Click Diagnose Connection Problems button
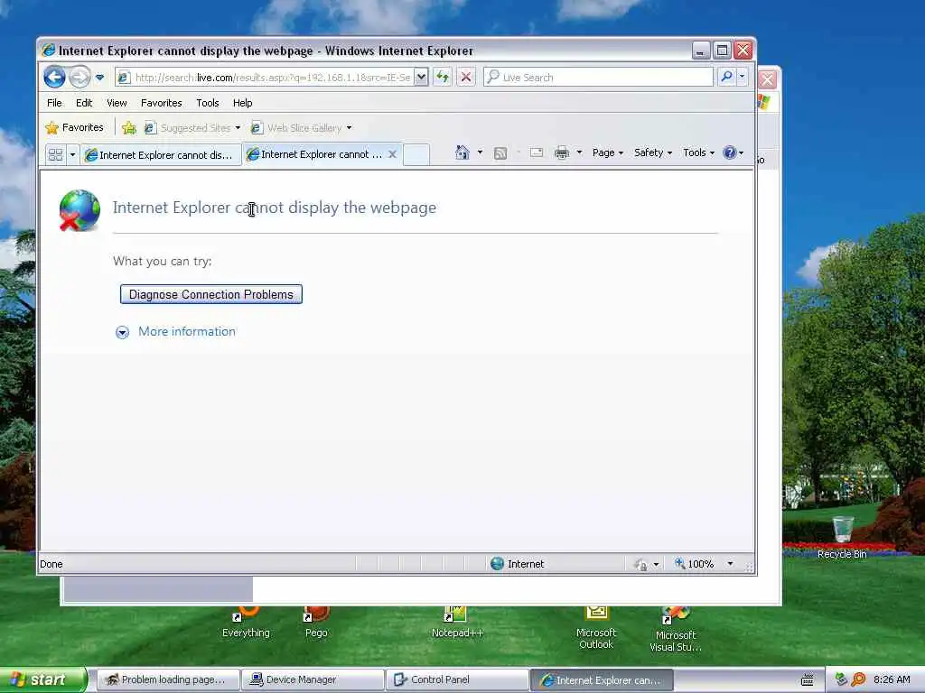 tap(211, 294)
